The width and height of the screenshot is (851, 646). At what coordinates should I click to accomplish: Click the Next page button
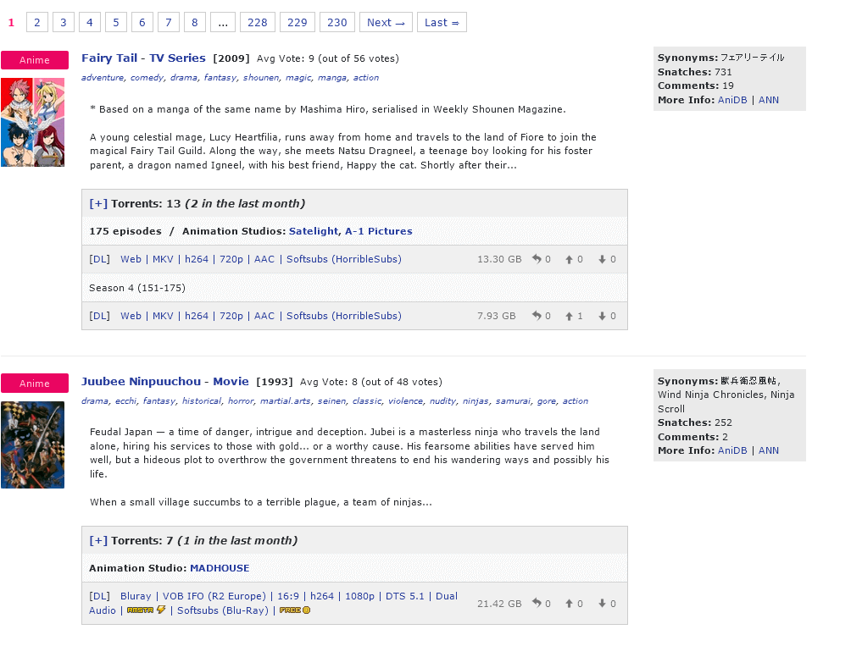[x=386, y=22]
